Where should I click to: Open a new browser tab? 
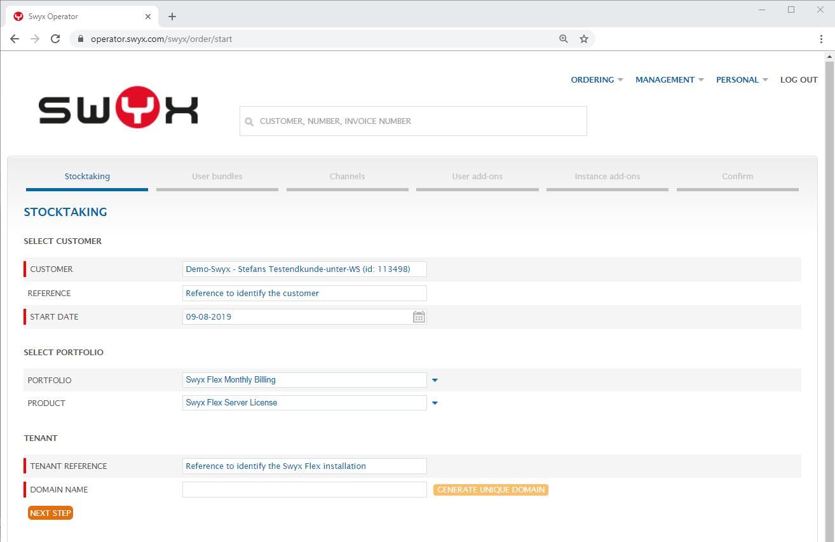[172, 17]
